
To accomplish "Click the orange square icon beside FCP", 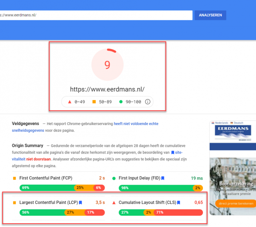I will [x=14, y=178].
